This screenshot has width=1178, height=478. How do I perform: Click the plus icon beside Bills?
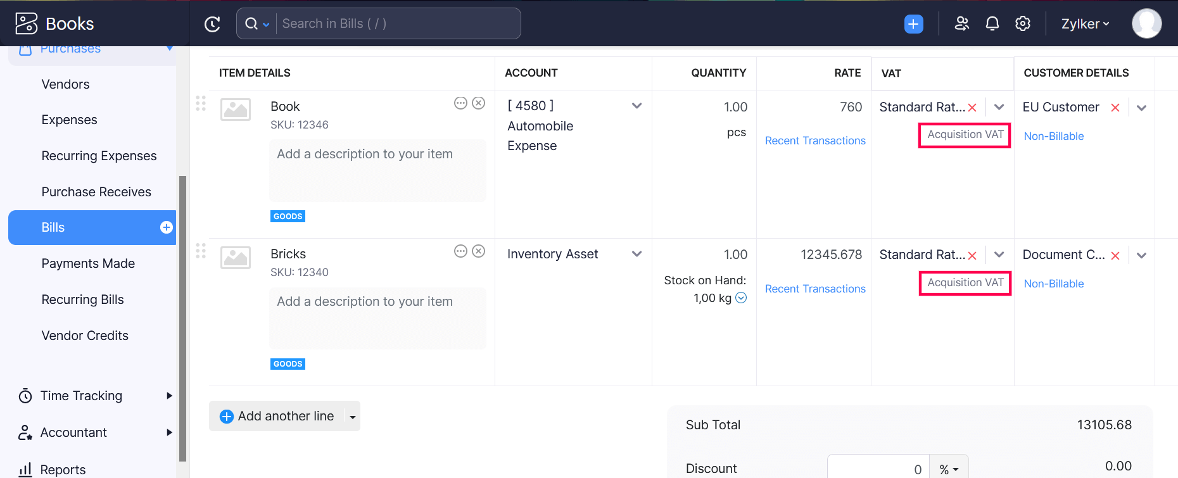pyautogui.click(x=167, y=227)
